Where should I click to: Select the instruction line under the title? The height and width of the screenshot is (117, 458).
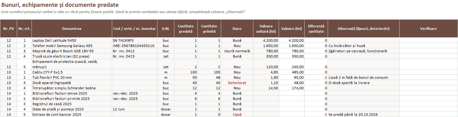click(x=123, y=12)
